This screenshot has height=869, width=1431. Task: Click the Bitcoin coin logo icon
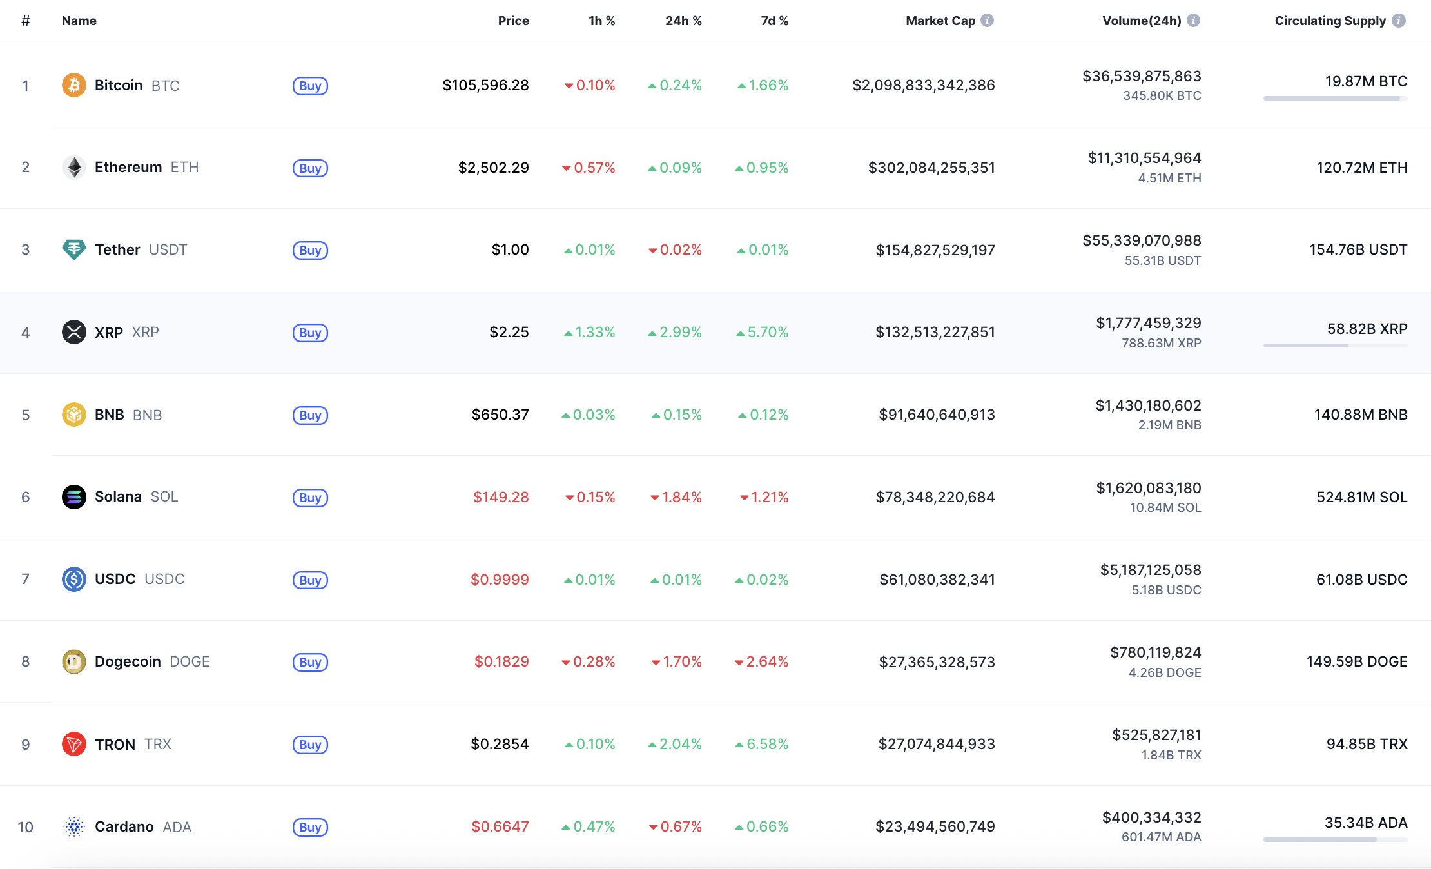[x=74, y=85]
